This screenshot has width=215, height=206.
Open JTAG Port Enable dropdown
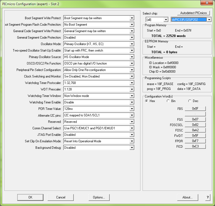click(x=132, y=135)
